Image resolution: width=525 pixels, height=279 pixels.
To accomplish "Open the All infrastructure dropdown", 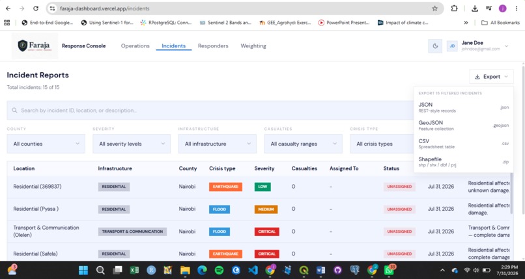I will pos(218,144).
